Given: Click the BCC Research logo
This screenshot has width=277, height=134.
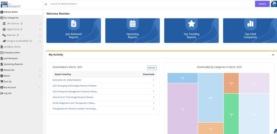Looking at the screenshot, I should click(x=11, y=5).
